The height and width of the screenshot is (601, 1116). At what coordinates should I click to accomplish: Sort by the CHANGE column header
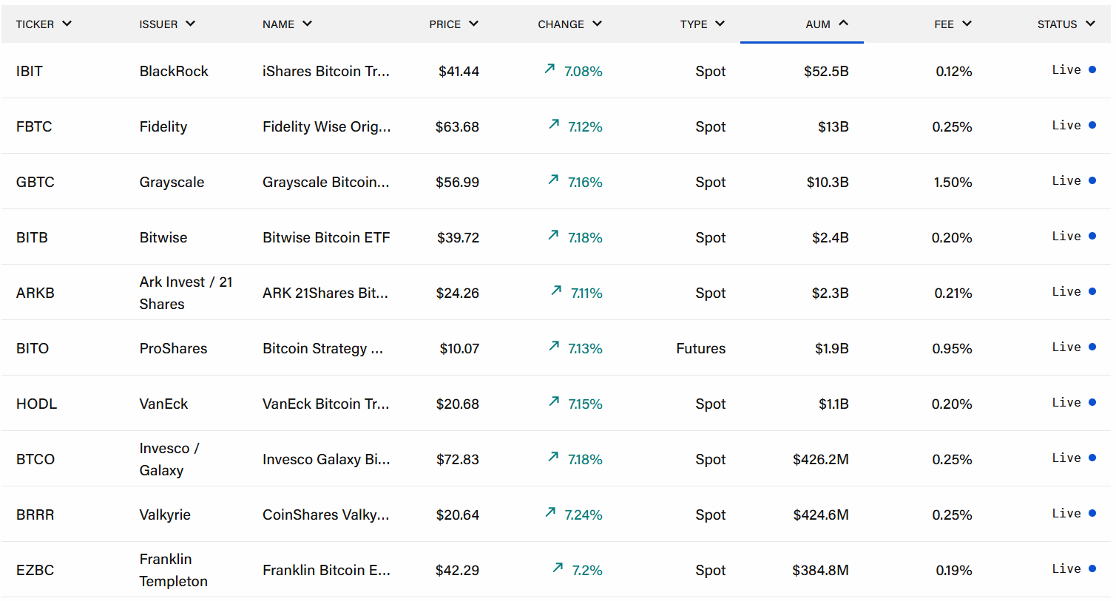click(569, 24)
